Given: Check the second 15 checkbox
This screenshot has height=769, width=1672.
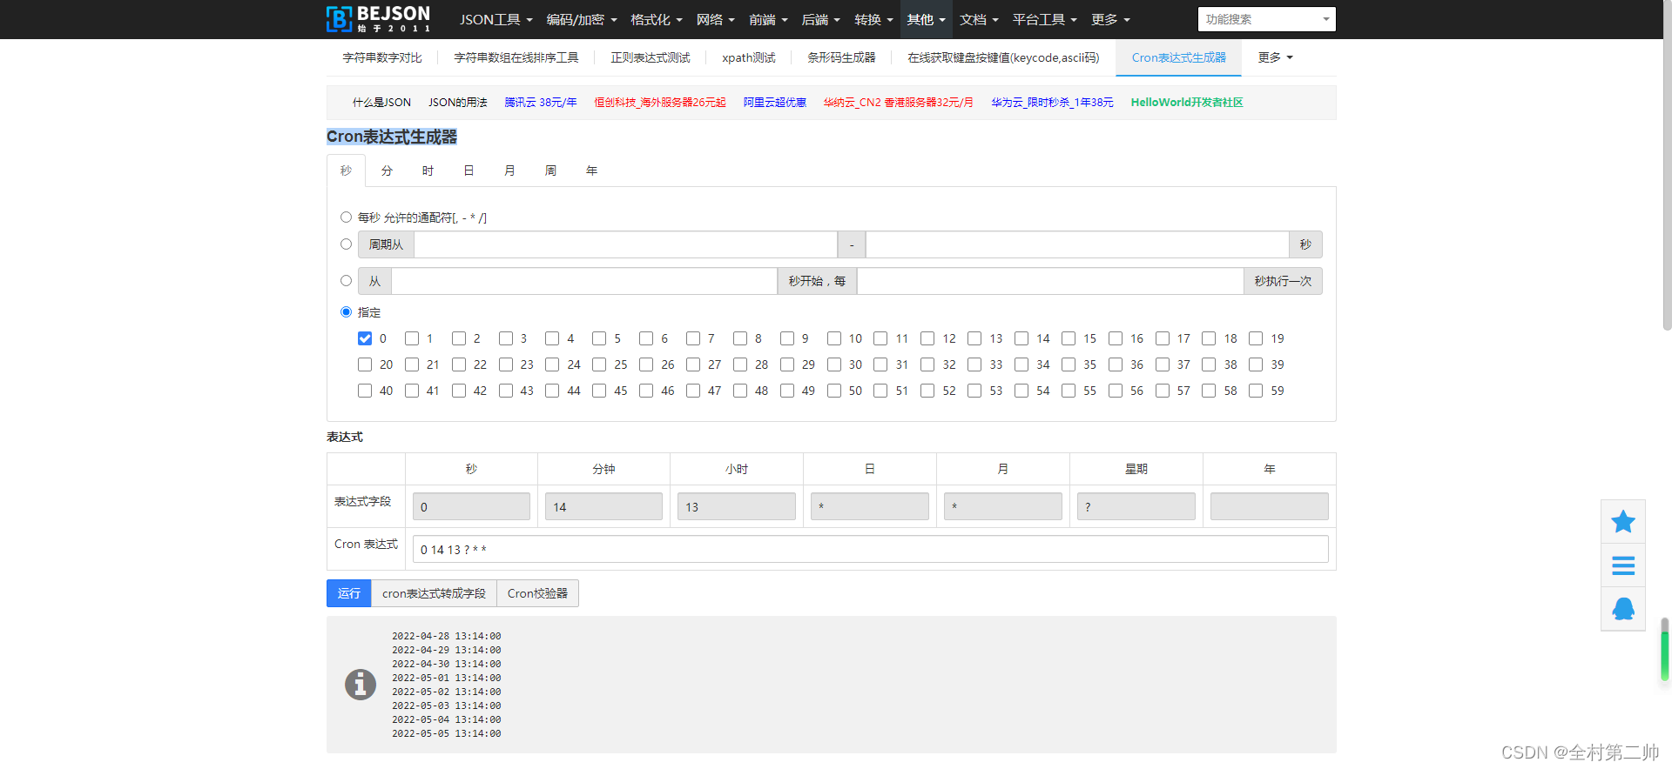Looking at the screenshot, I should pyautogui.click(x=1069, y=338).
